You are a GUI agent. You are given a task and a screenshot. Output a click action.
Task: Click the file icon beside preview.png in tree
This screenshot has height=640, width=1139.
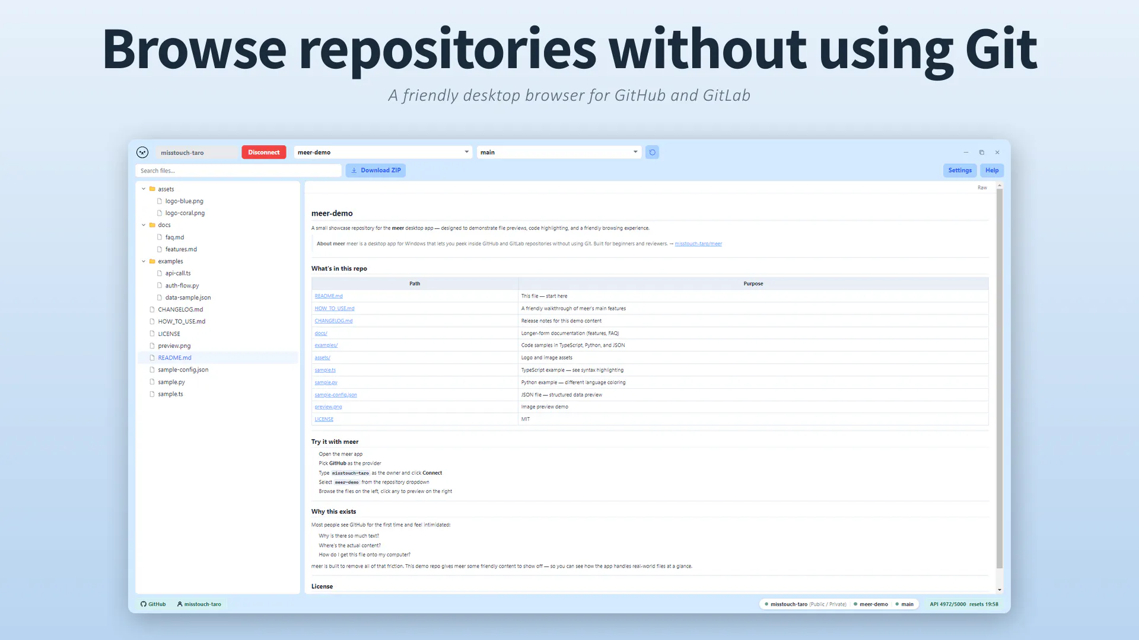pos(152,346)
